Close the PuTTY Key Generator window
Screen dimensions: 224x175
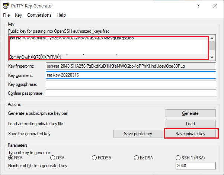click(215, 6)
